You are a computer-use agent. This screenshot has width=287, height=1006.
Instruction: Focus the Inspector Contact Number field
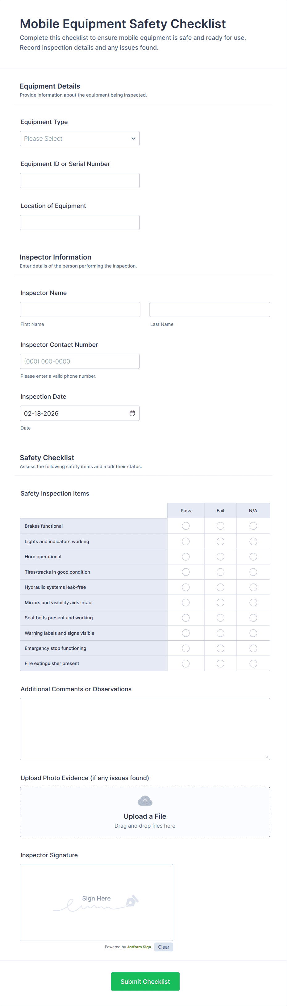pos(80,361)
